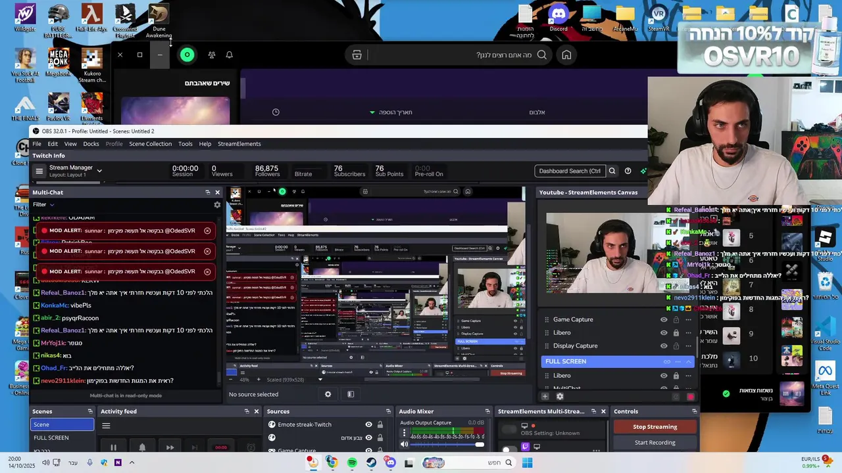Mute Audio Output Capture speaker icon

[x=405, y=445]
